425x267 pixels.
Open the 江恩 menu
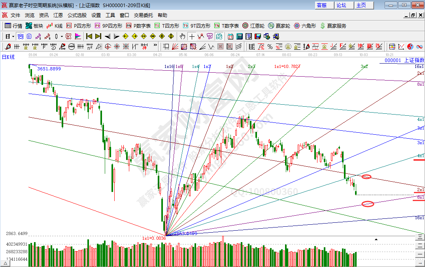point(58,15)
